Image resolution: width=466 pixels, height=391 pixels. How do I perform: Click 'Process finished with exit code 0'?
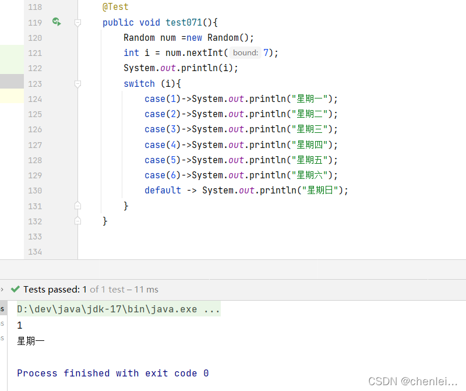113,373
